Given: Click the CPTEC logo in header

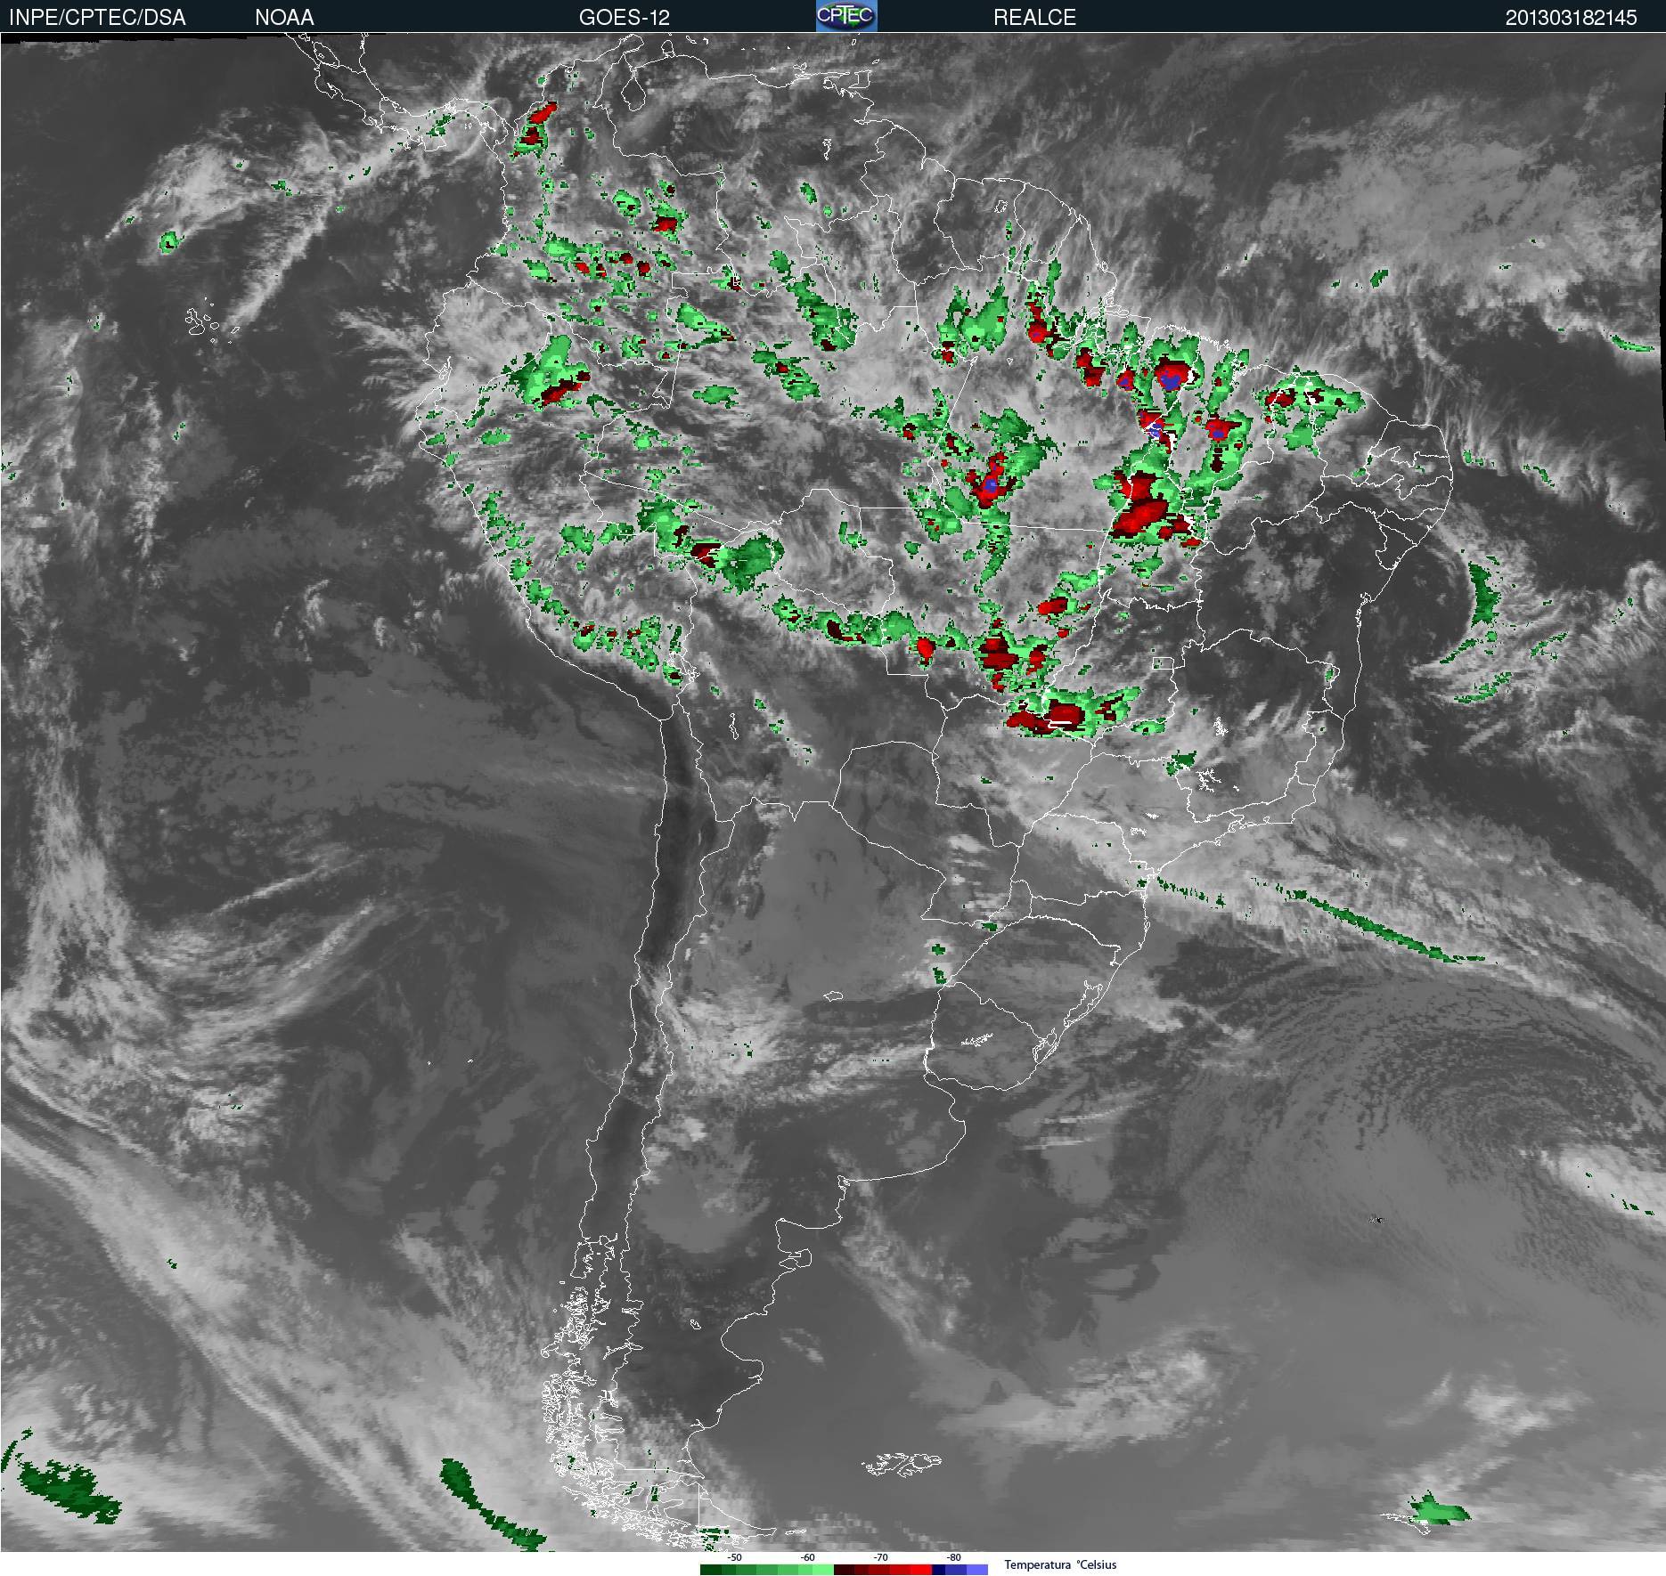Looking at the screenshot, I should coord(846,16).
